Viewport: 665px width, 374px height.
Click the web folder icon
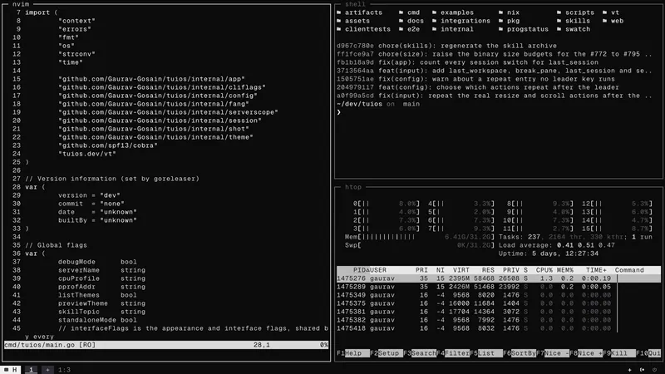click(x=605, y=21)
